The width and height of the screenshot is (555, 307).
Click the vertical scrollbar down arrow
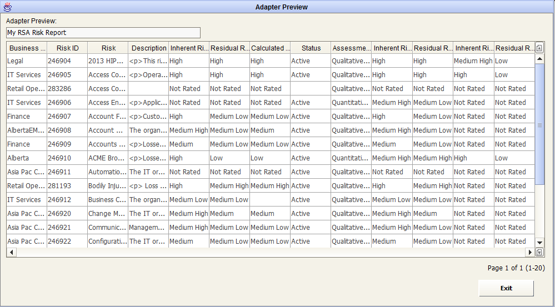coord(539,243)
